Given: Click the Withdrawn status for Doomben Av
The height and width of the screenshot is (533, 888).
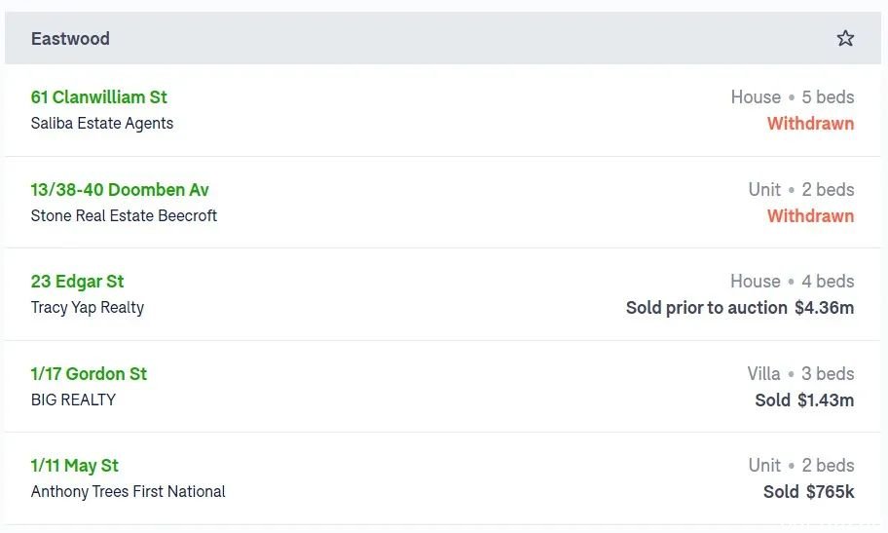Looking at the screenshot, I should pos(810,216).
